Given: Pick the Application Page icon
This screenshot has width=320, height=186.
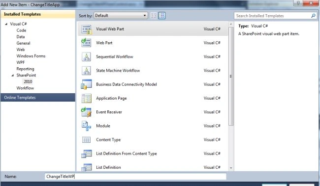Looking at the screenshot, I should pyautogui.click(x=86, y=98).
